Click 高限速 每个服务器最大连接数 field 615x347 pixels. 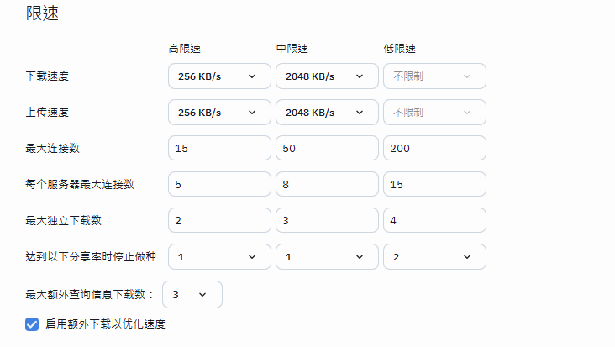point(219,184)
